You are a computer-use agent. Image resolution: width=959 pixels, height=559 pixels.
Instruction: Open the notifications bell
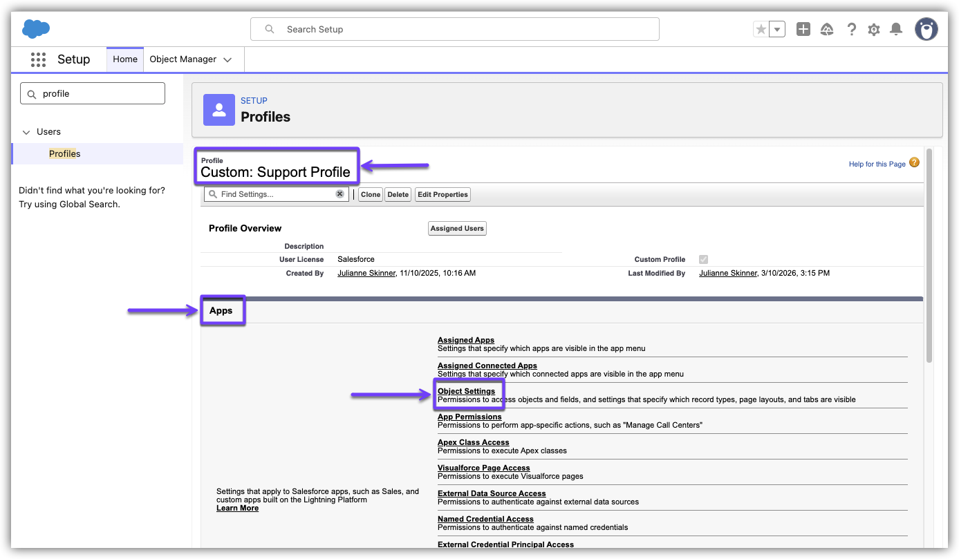click(896, 29)
